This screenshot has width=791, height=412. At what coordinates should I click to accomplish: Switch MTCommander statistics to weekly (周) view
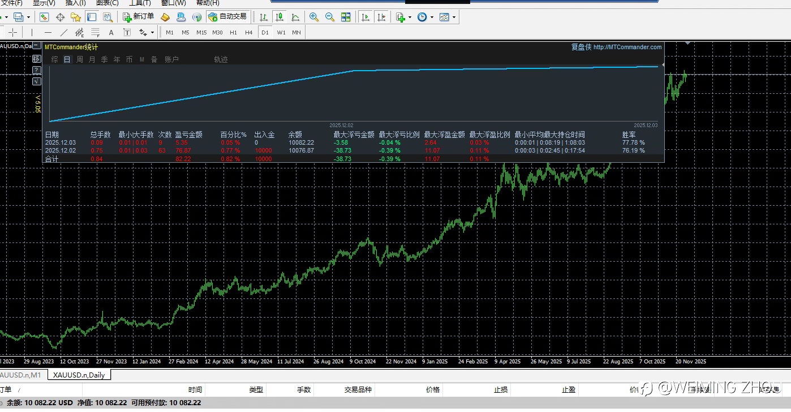coord(80,59)
